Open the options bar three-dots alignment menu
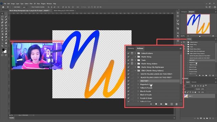This screenshot has height=122, width=217. pos(78,7)
